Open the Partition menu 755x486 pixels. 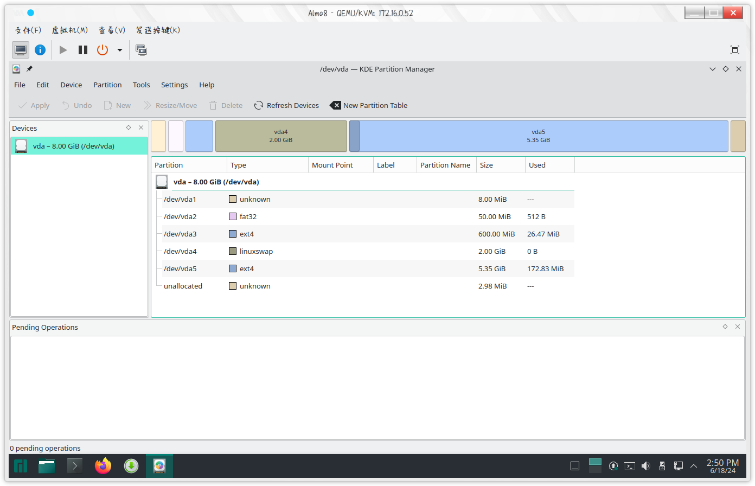point(107,85)
